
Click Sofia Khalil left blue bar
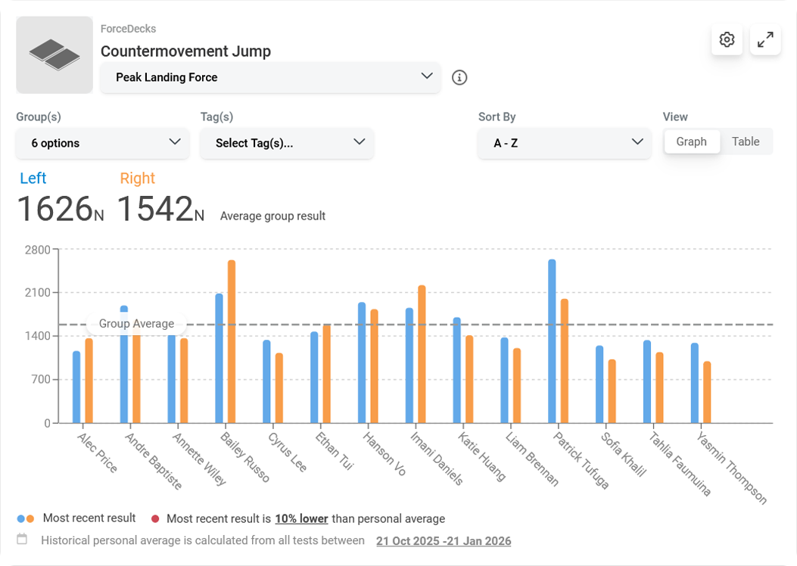pyautogui.click(x=599, y=384)
